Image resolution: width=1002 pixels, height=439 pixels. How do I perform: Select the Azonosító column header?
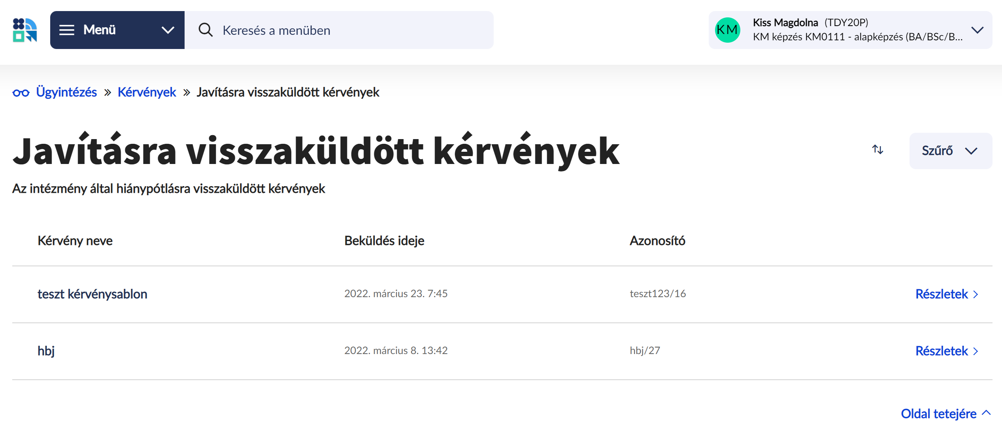coord(657,241)
